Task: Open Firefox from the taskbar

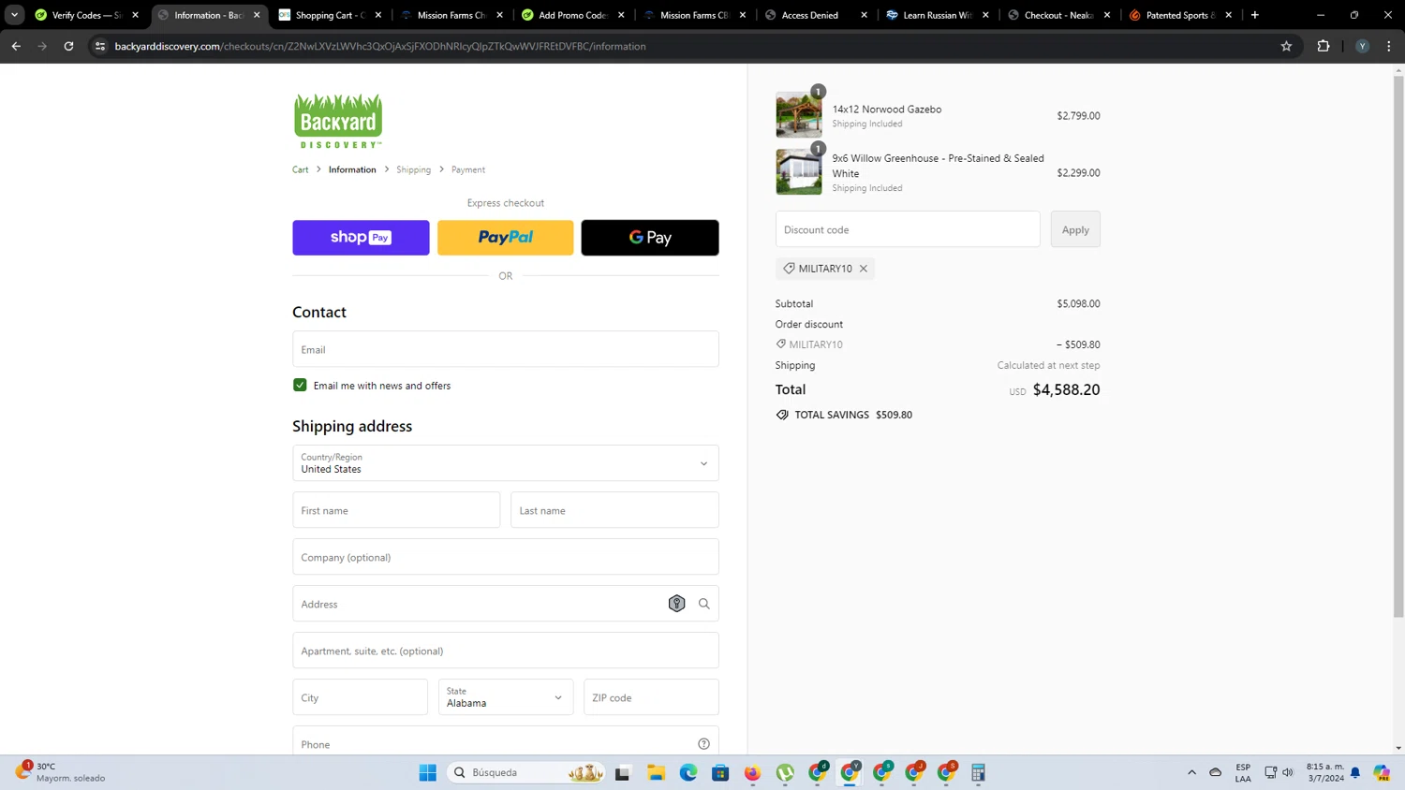Action: click(x=753, y=772)
